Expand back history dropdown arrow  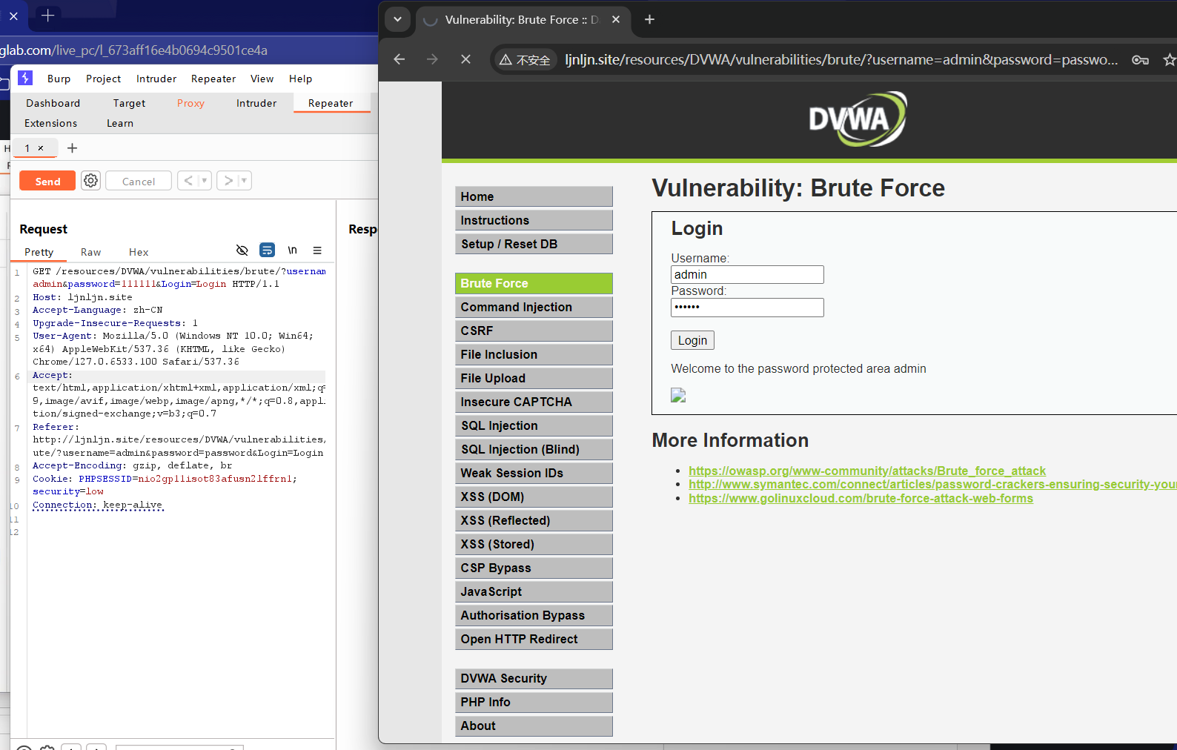[x=204, y=180]
